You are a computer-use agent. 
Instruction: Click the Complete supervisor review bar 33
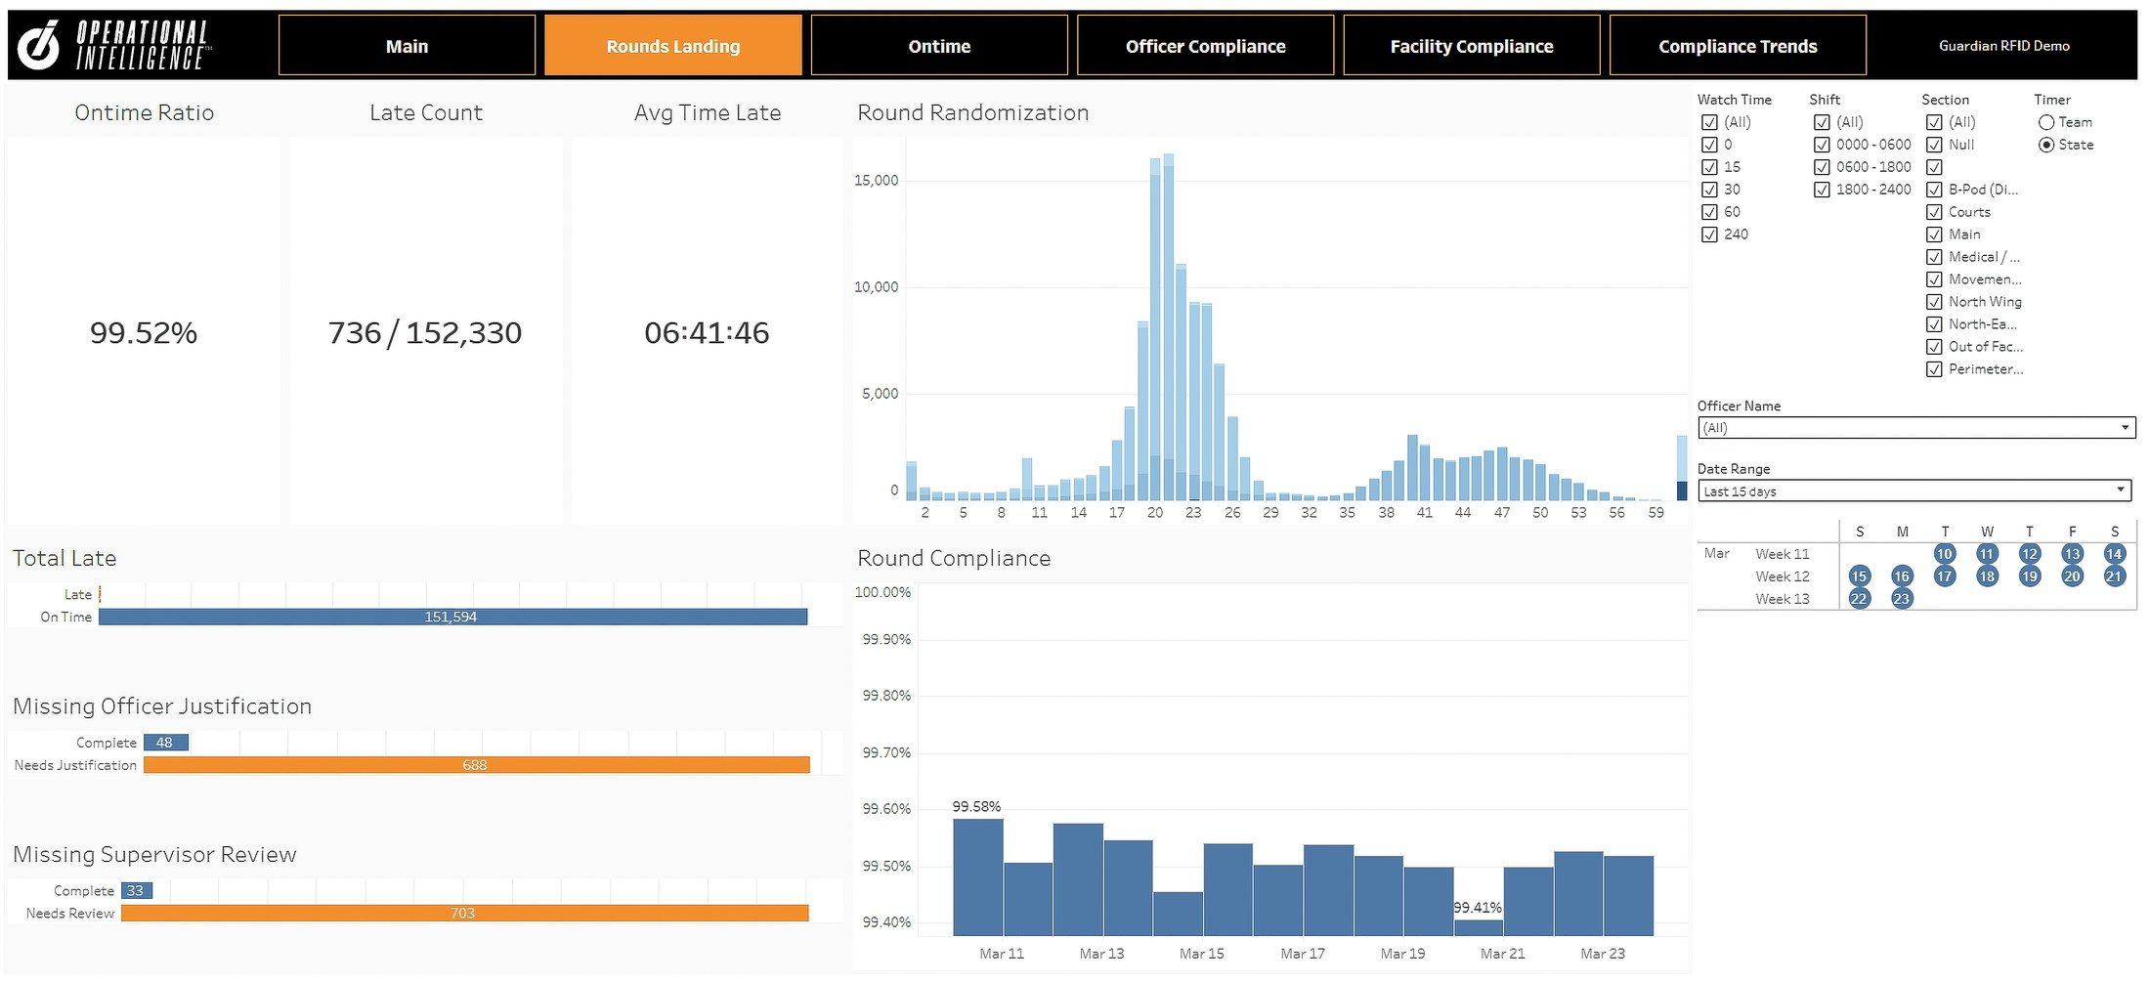(137, 891)
